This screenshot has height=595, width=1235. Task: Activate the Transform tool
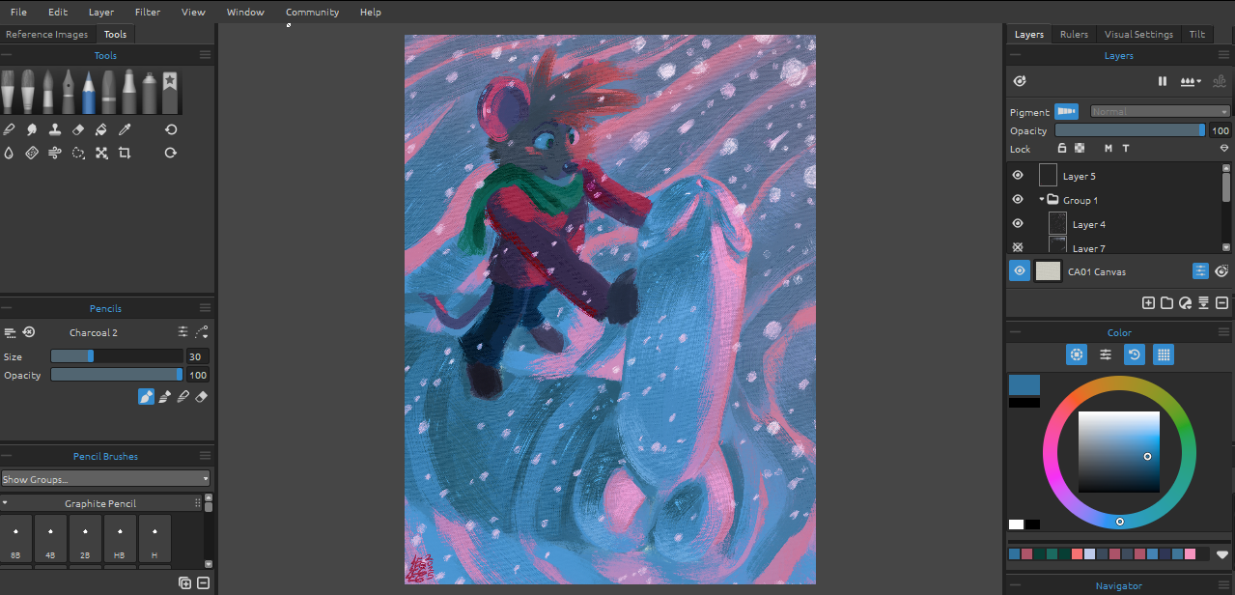point(101,153)
